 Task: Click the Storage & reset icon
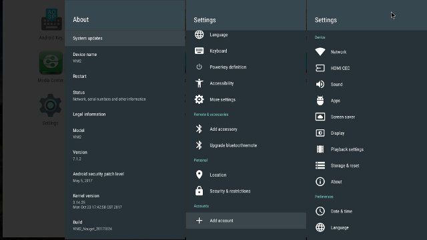point(320,165)
